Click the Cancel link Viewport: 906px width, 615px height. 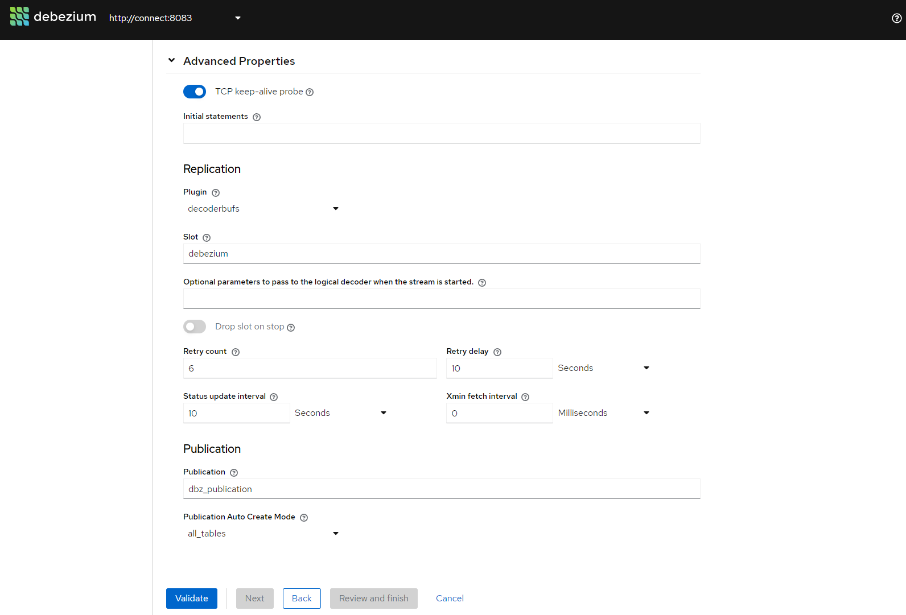click(x=450, y=599)
